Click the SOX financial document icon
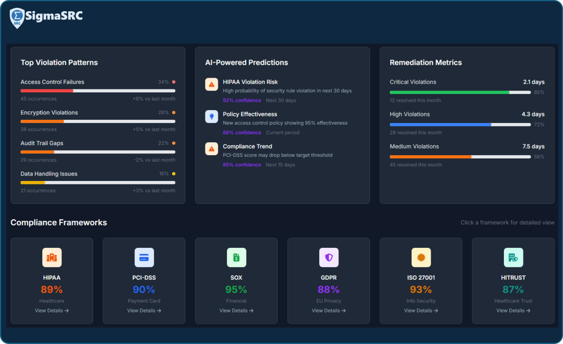The image size is (563, 344). point(236,257)
